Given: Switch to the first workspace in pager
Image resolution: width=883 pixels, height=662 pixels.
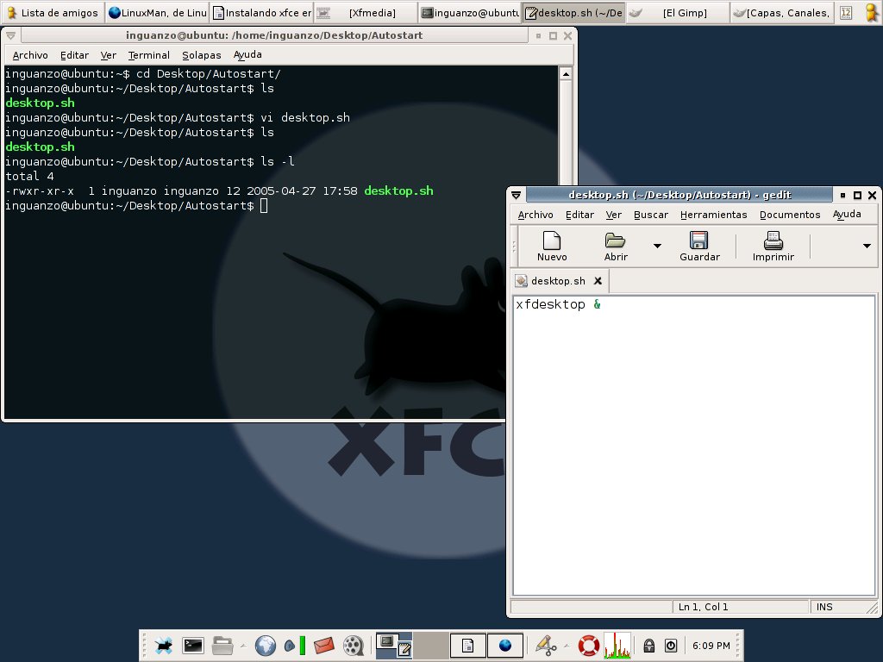Looking at the screenshot, I should [x=393, y=645].
